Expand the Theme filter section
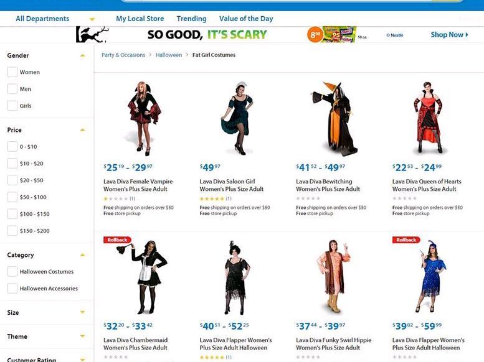 [82, 336]
